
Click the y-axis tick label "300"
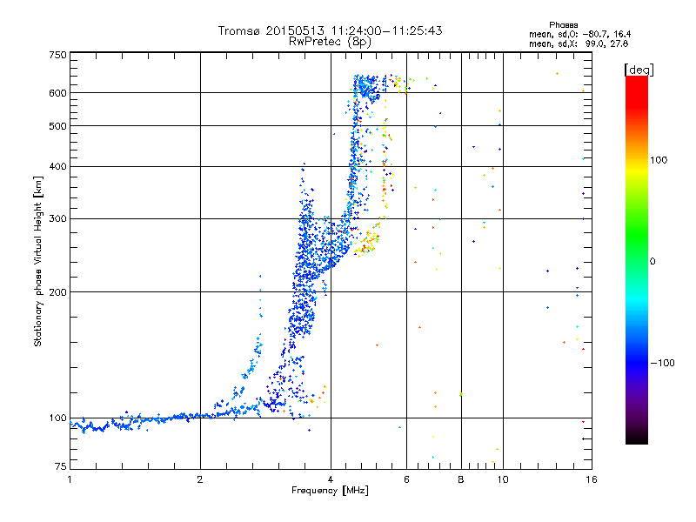tap(58, 218)
